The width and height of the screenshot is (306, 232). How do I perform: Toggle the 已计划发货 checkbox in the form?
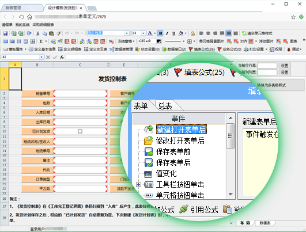[80, 131]
